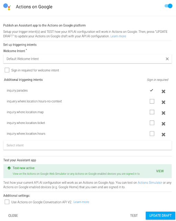
Task: Click VIEW in the test active banner
Action: 160,171
